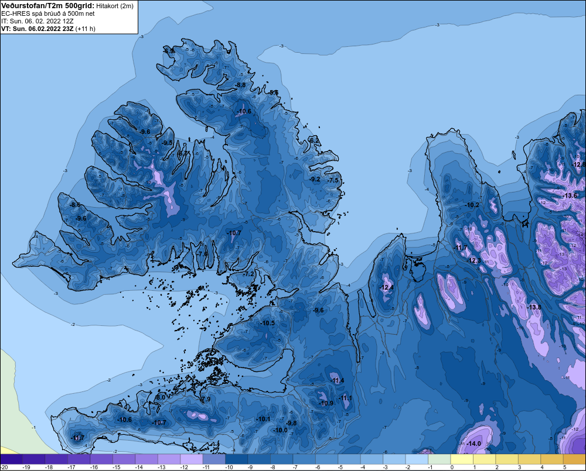Viewport: 586px width, 471px height.
Task: Click the -8.8 temperature label
Action: (240, 85)
